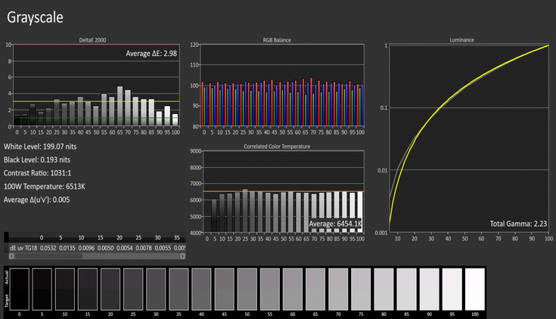Select the grayscale swatch labeled 30
556x319 pixels.
coord(156,290)
